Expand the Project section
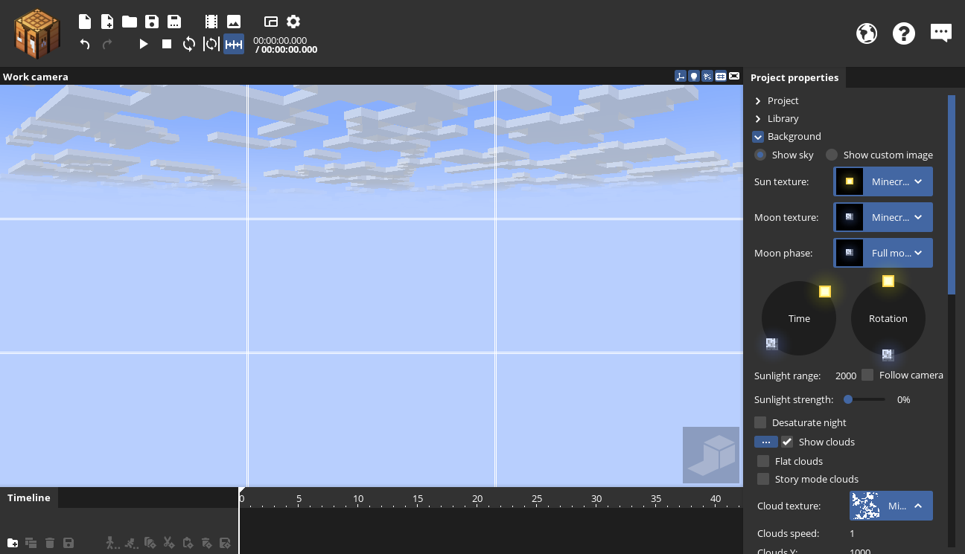Image resolution: width=965 pixels, height=554 pixels. tap(758, 100)
